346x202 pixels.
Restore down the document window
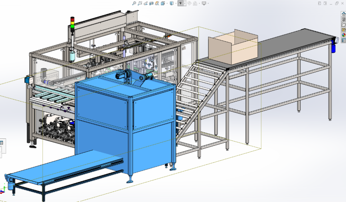pos(337,3)
